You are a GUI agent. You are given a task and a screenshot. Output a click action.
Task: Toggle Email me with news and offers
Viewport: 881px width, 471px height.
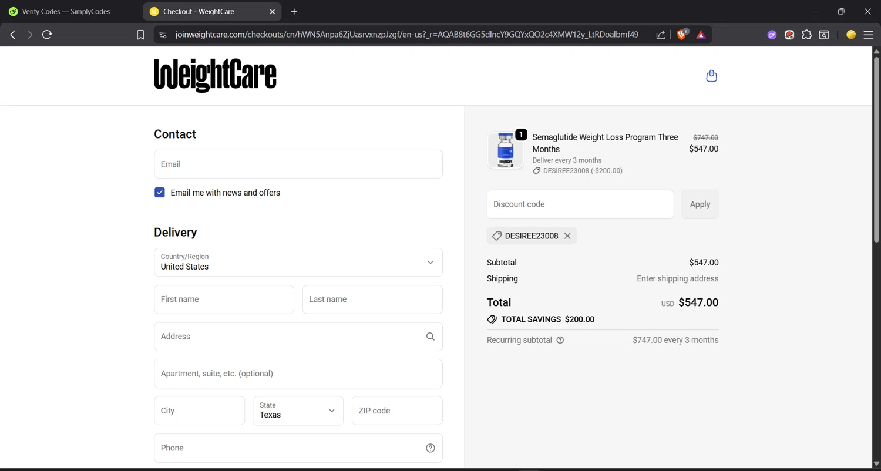(160, 193)
